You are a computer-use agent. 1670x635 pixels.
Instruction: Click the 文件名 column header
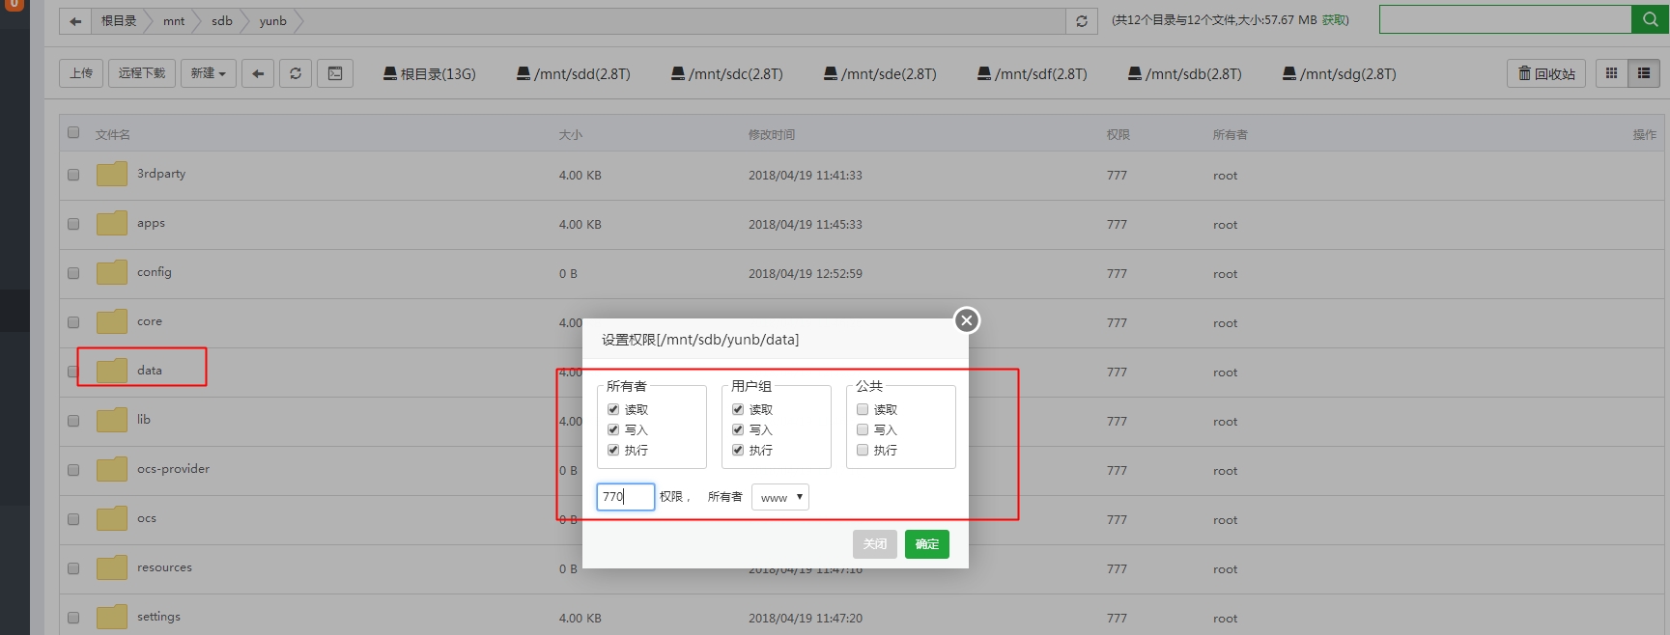[113, 135]
